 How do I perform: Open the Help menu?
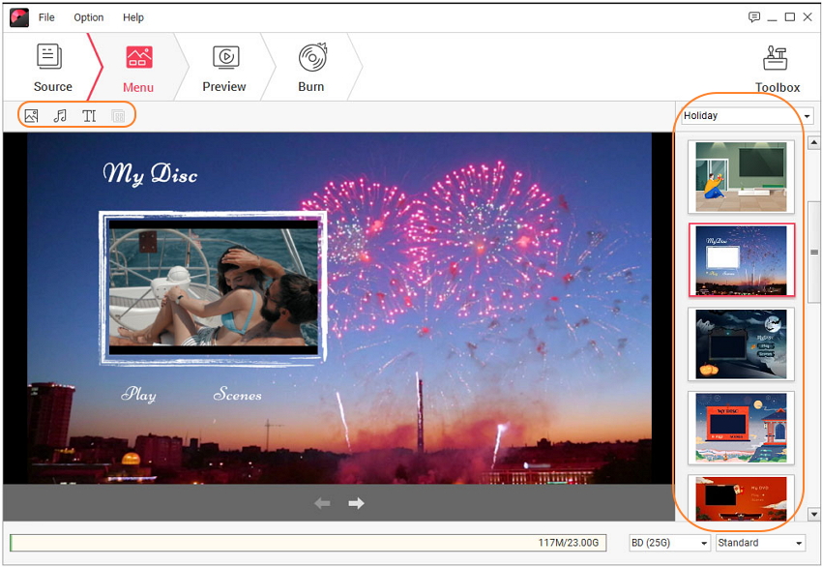click(x=133, y=17)
